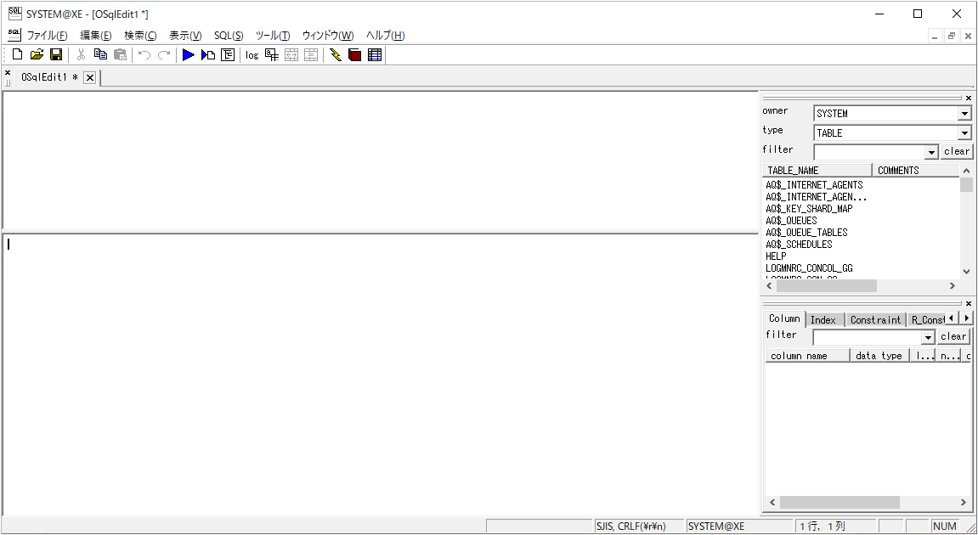The width and height of the screenshot is (978, 535).
Task: Select table AQ$_QUEUES
Action: pos(791,221)
